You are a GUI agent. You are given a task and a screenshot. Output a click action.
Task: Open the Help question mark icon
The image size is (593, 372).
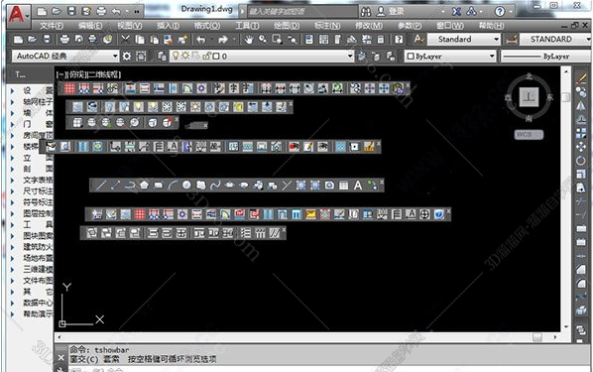tap(399, 40)
